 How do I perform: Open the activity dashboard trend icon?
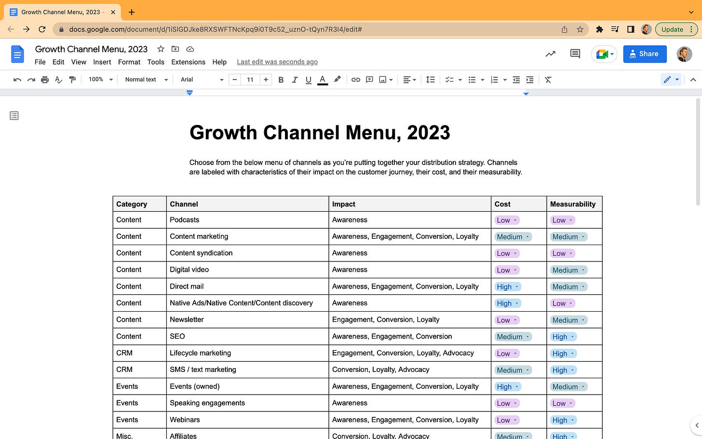point(550,54)
